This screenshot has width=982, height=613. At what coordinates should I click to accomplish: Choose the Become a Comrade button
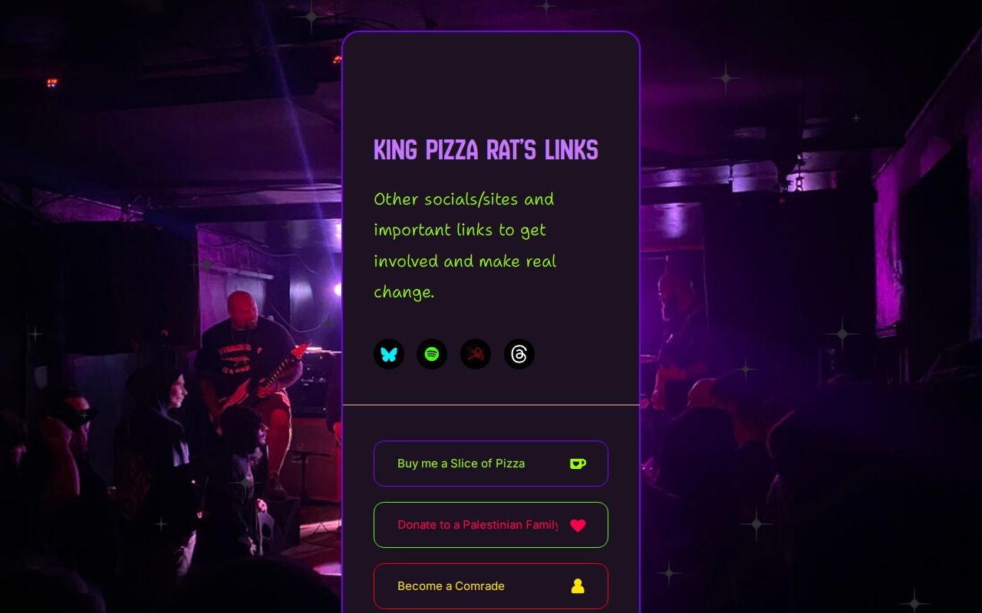click(491, 586)
